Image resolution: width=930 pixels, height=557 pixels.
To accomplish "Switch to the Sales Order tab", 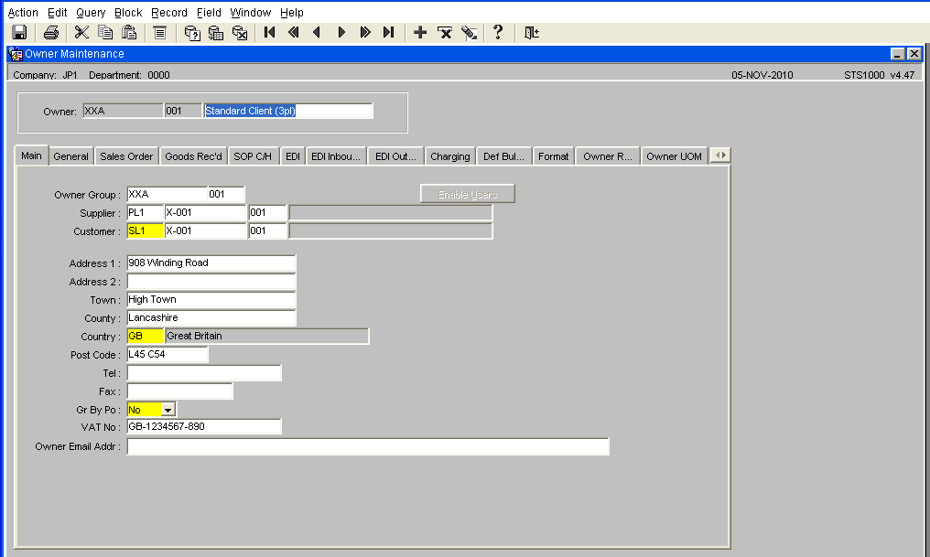I will tap(126, 156).
